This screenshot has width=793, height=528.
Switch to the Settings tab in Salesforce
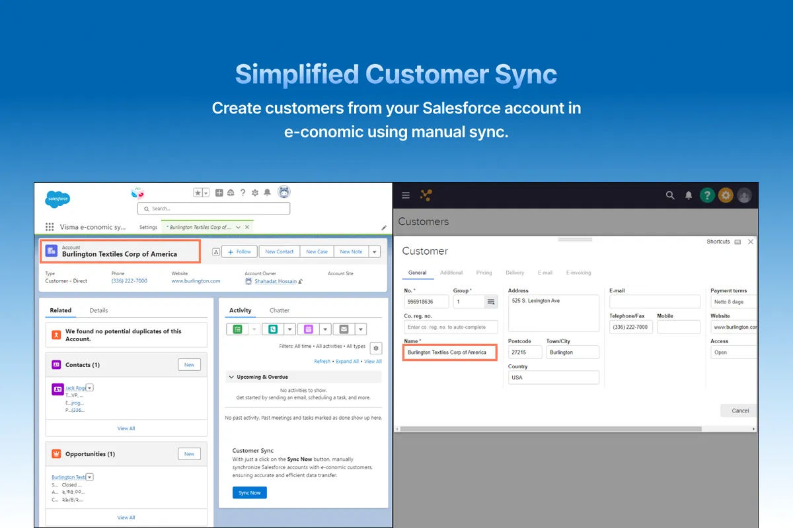click(x=148, y=227)
